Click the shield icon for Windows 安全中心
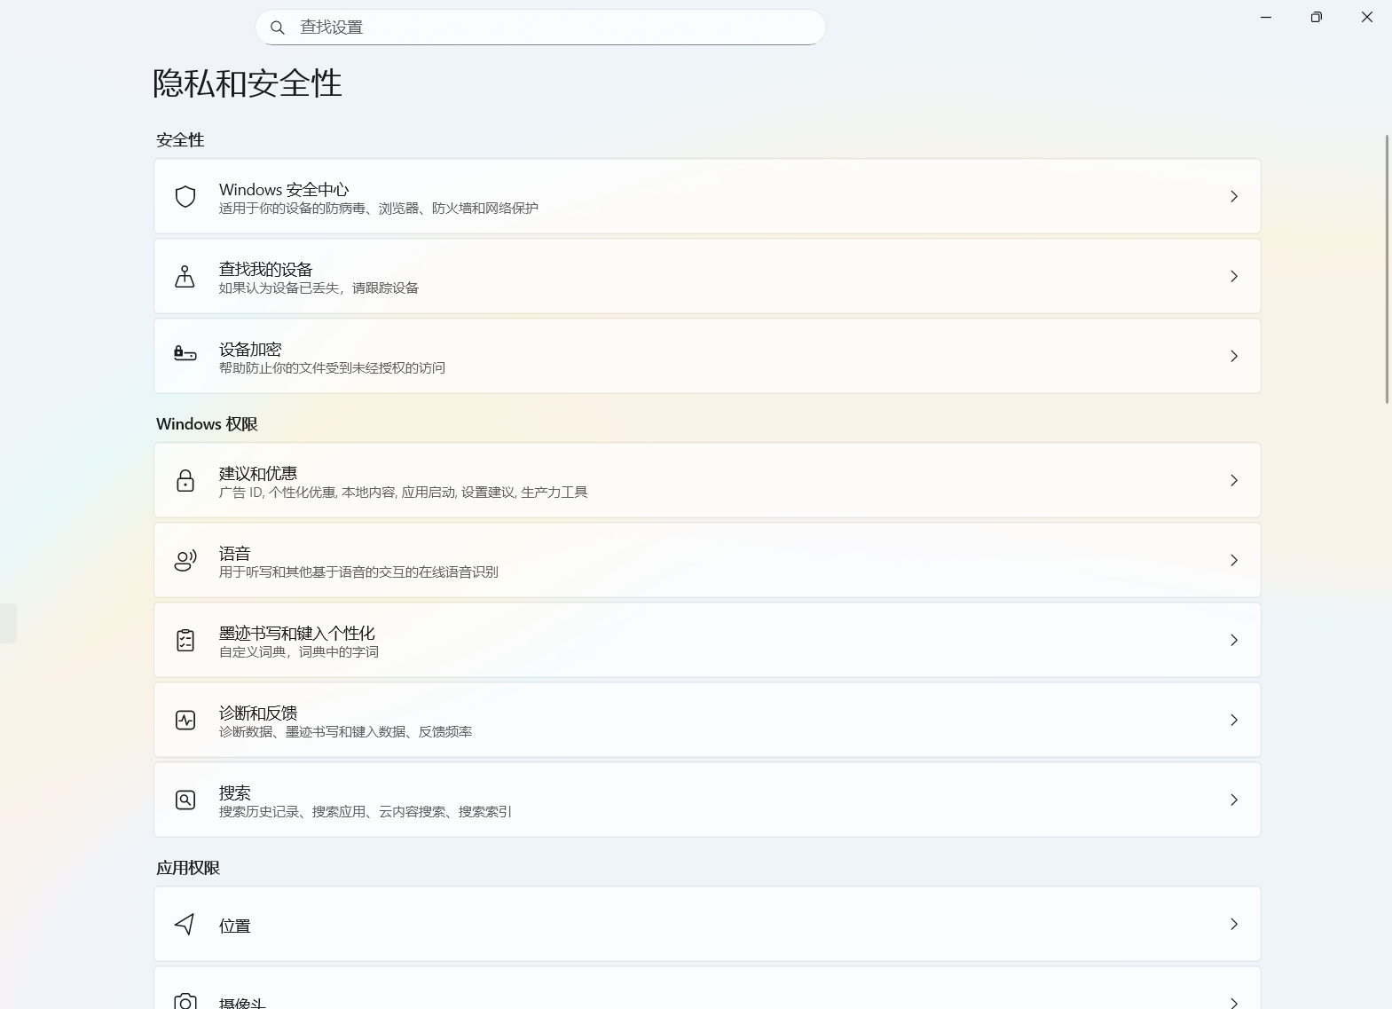 click(x=185, y=196)
